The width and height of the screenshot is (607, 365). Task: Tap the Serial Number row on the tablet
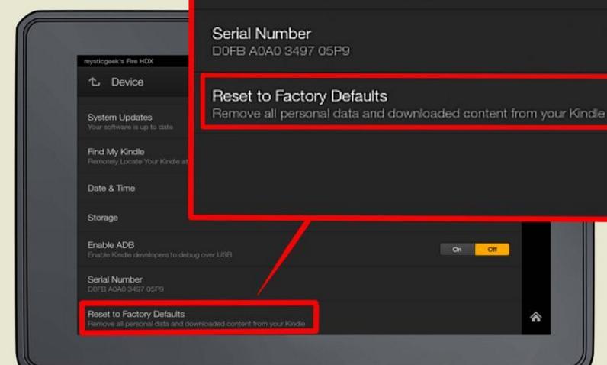[300, 283]
